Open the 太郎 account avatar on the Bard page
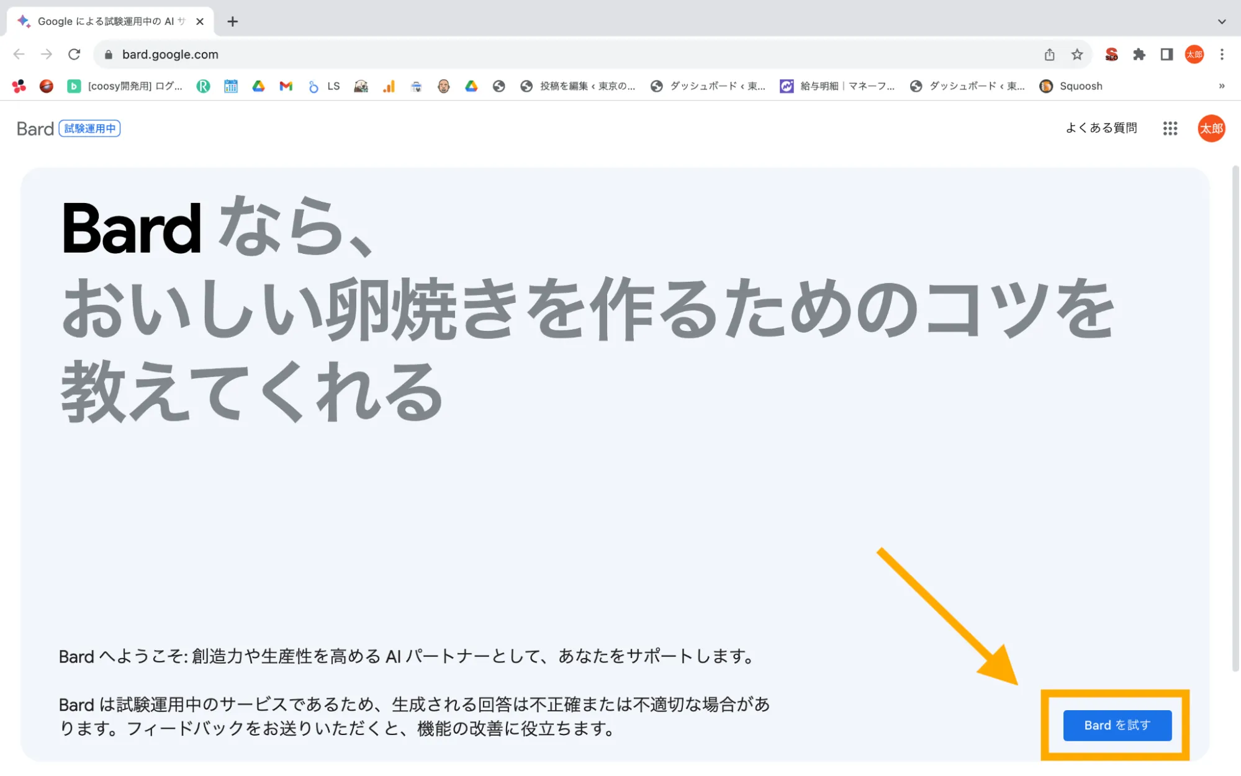The height and width of the screenshot is (776, 1241). 1211,129
